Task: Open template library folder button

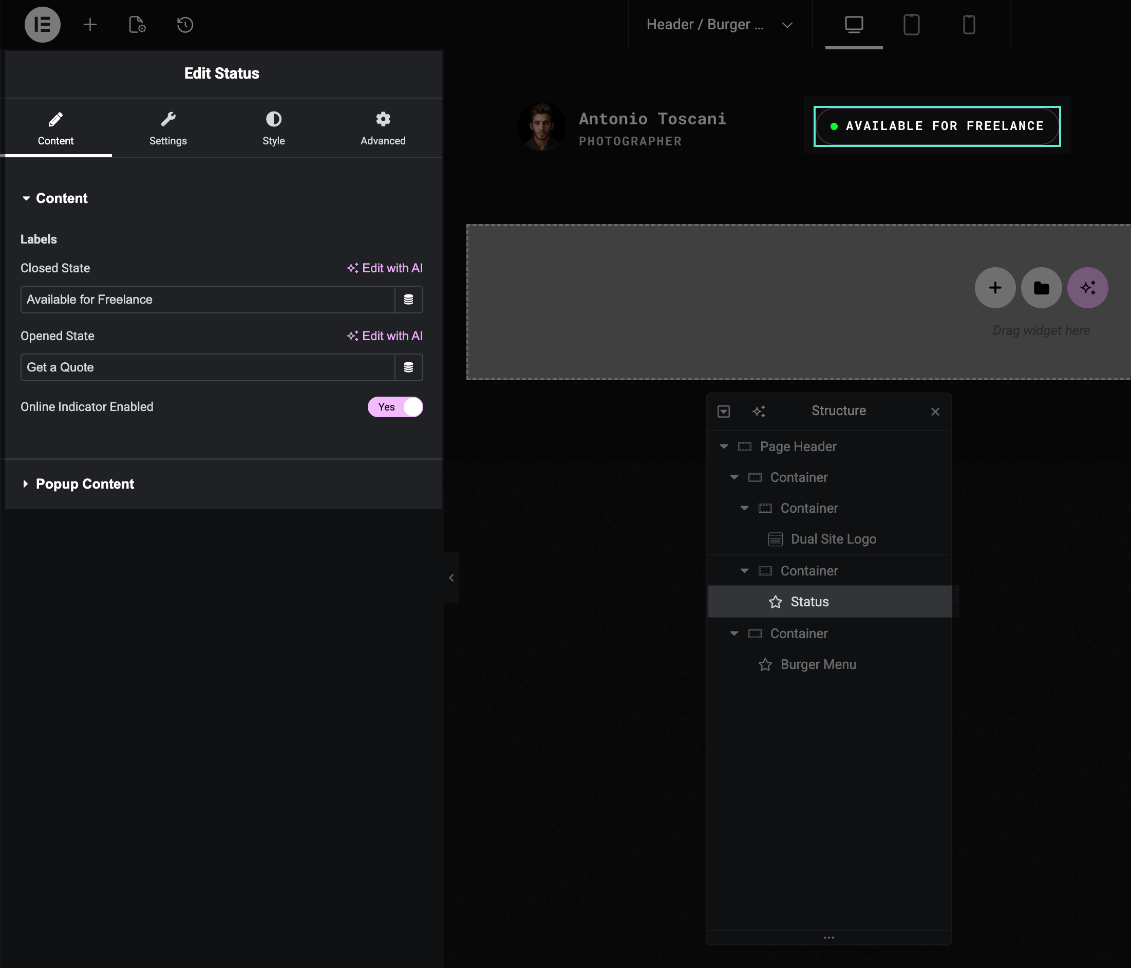Action: (x=1041, y=288)
